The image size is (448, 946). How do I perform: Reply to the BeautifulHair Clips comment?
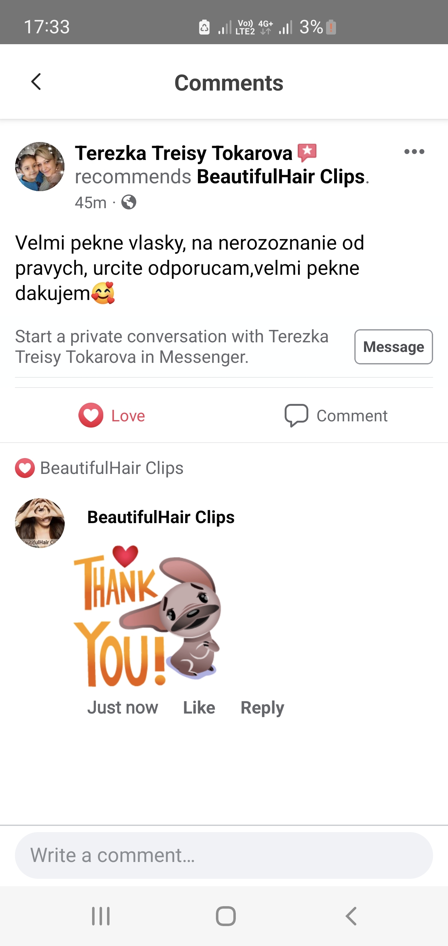[262, 707]
